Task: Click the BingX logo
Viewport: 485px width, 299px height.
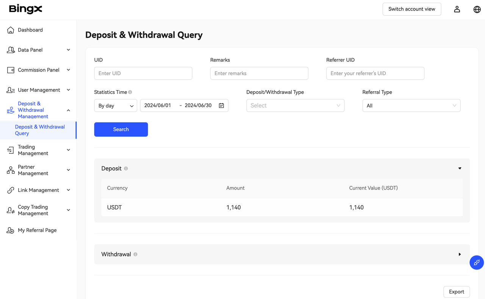Action: point(25,9)
